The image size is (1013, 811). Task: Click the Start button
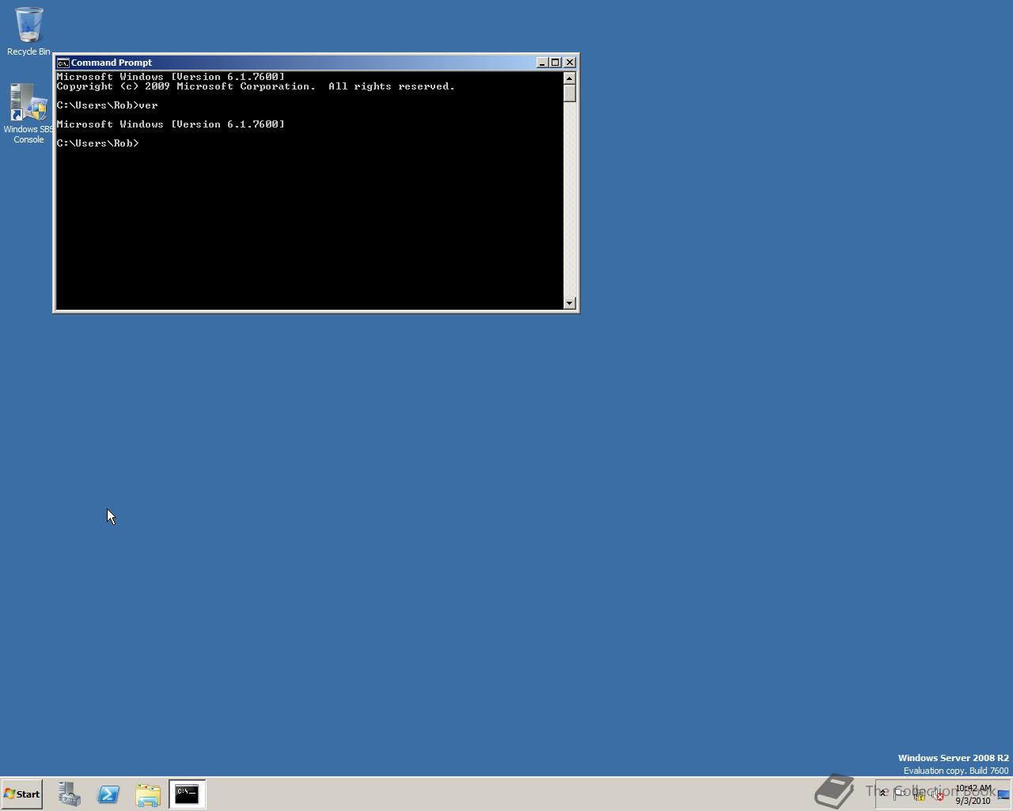(x=21, y=794)
